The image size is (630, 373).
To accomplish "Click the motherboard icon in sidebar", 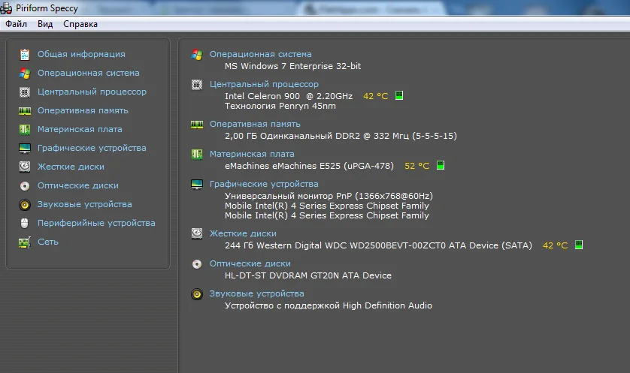I will tap(25, 129).
